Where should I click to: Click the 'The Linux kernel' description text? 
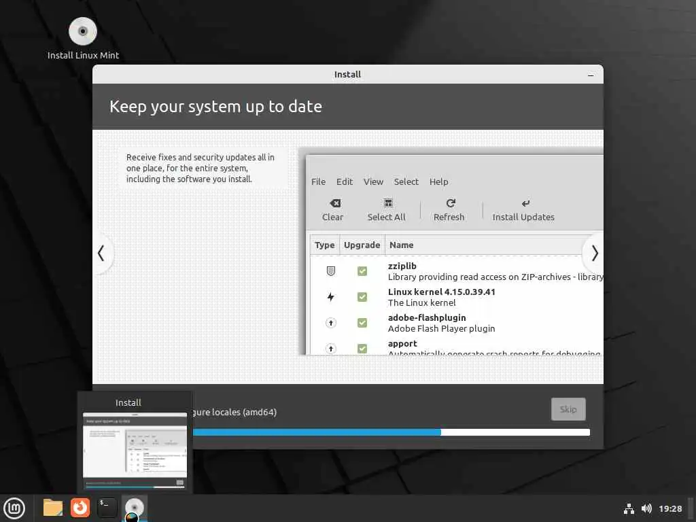(x=421, y=302)
